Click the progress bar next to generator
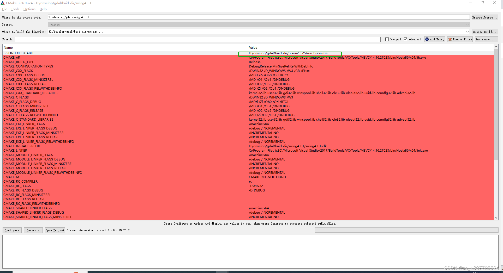Viewport: 503px width, 273px height. pos(406,230)
